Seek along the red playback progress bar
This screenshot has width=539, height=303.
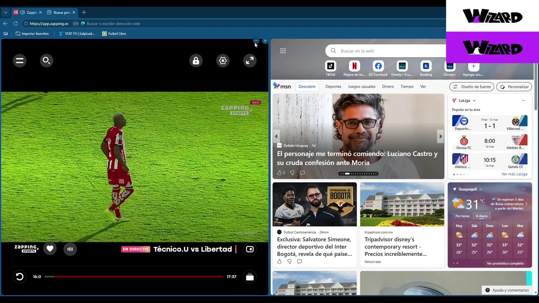[x=134, y=276]
